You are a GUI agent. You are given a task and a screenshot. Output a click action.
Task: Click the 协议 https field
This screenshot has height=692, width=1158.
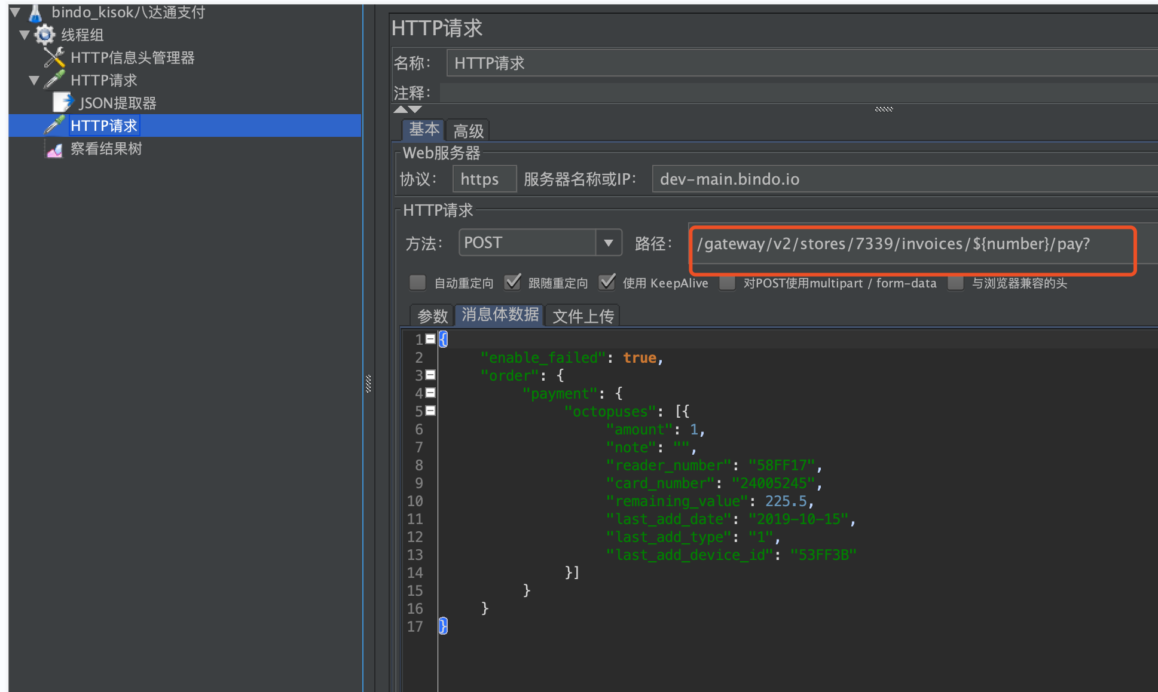[x=484, y=179]
